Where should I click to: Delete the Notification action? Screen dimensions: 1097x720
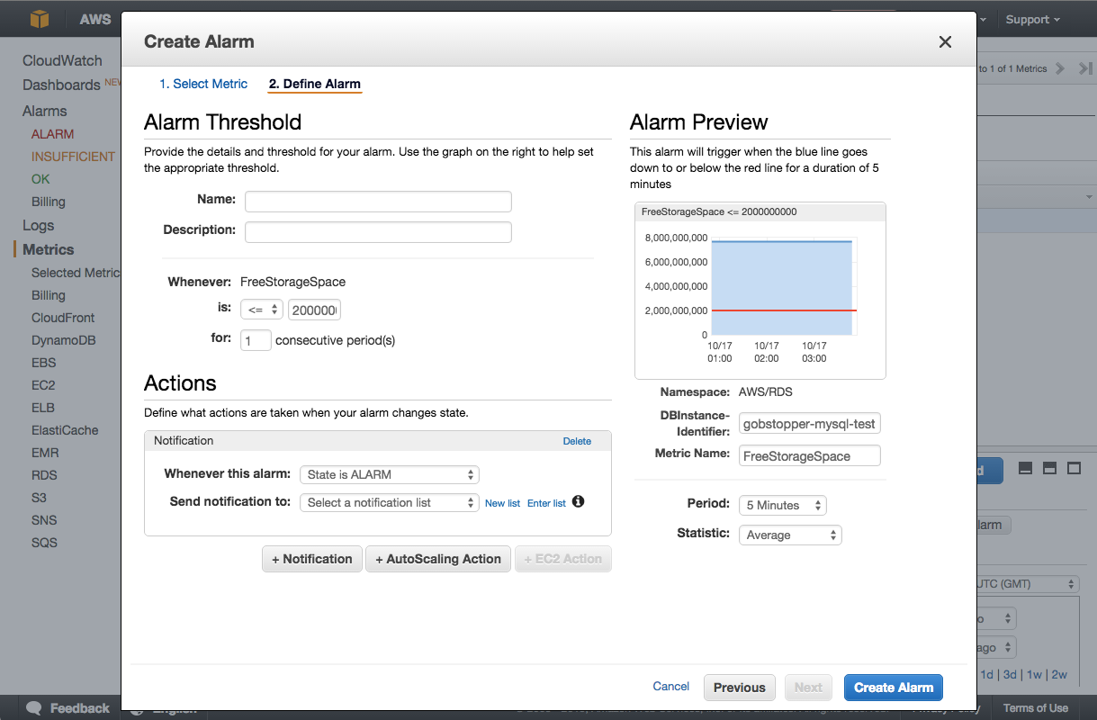(x=577, y=441)
